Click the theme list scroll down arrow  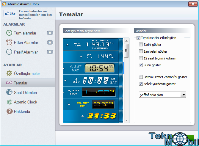tap(126, 120)
